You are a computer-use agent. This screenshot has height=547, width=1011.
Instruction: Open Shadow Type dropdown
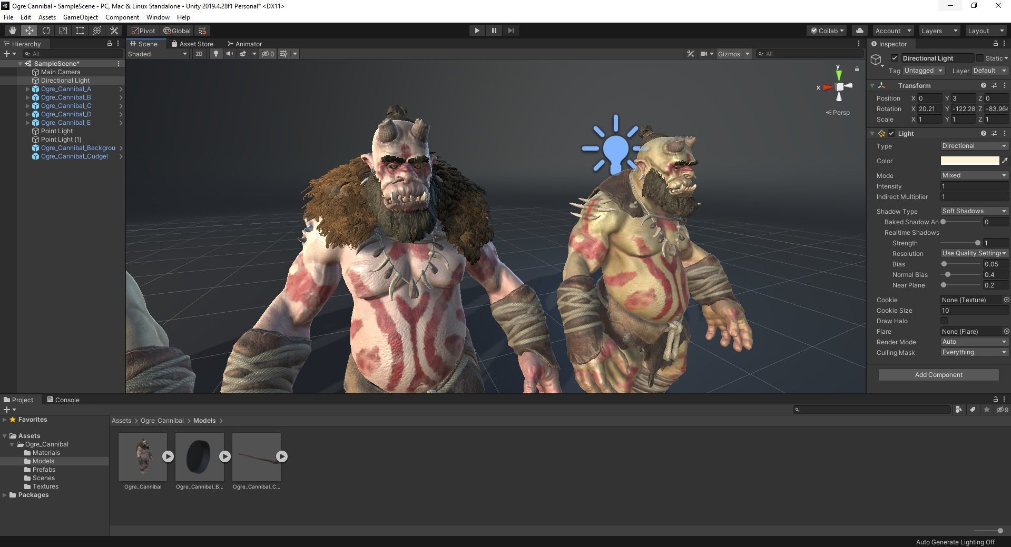pyautogui.click(x=974, y=211)
